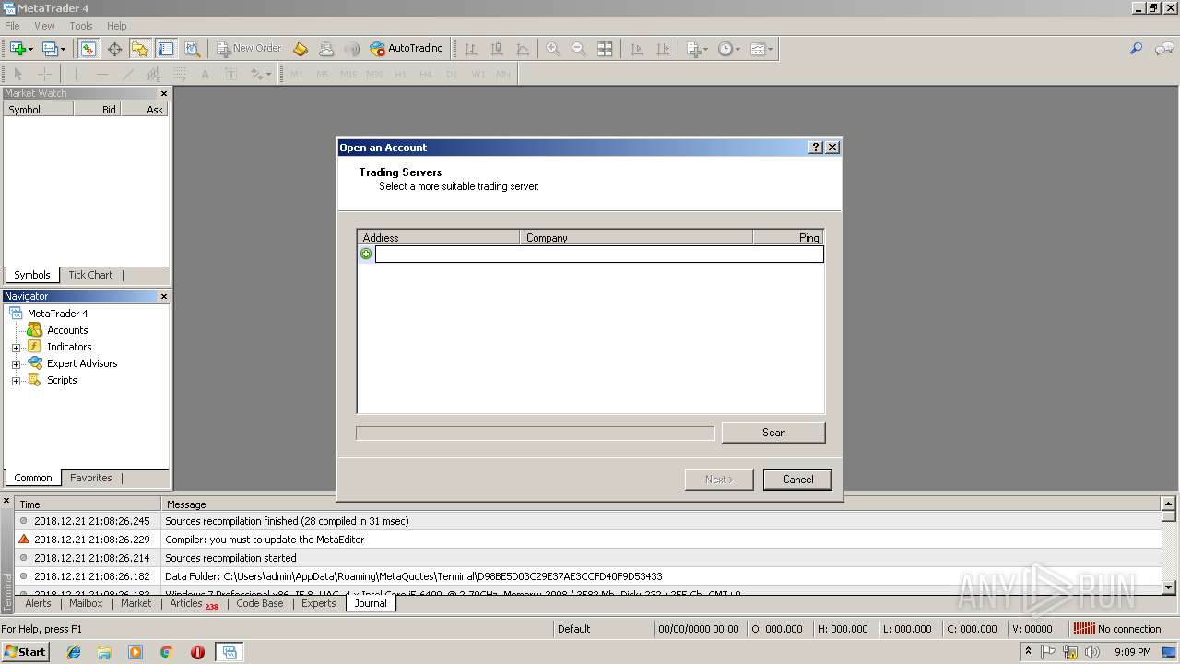This screenshot has height=664, width=1180.
Task: Select the cursor arrow tool
Action: (x=18, y=74)
